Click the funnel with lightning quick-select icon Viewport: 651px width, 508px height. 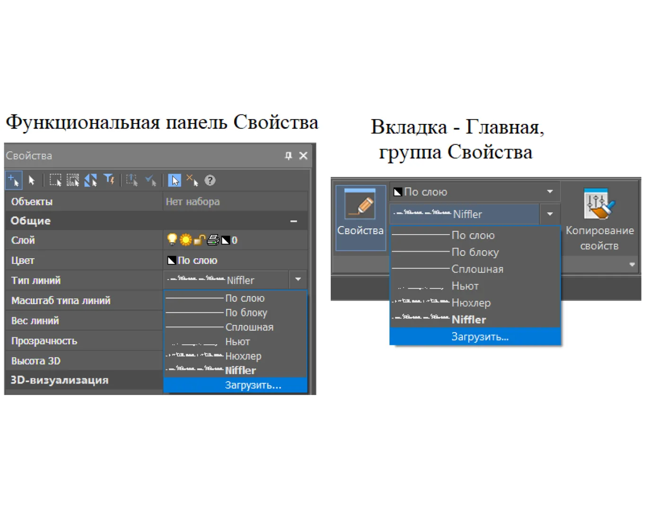pyautogui.click(x=109, y=179)
